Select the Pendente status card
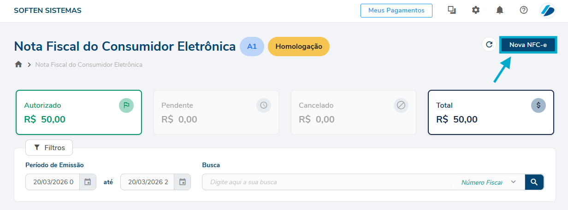 [x=216, y=112]
